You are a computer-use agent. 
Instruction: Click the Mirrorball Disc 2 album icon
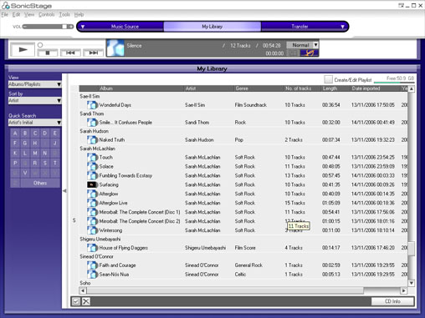tap(92, 221)
